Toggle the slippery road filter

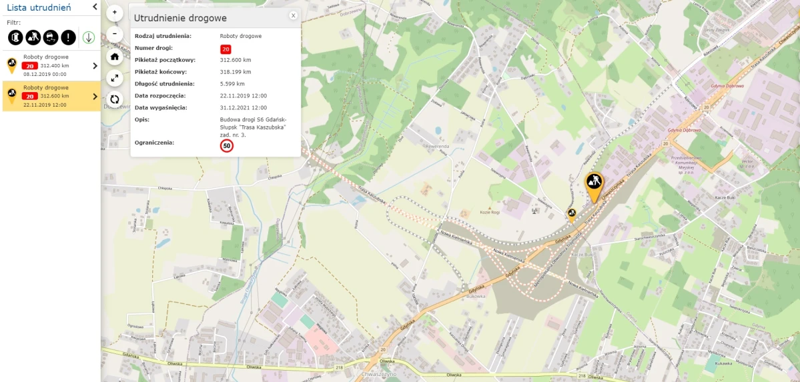pos(51,37)
